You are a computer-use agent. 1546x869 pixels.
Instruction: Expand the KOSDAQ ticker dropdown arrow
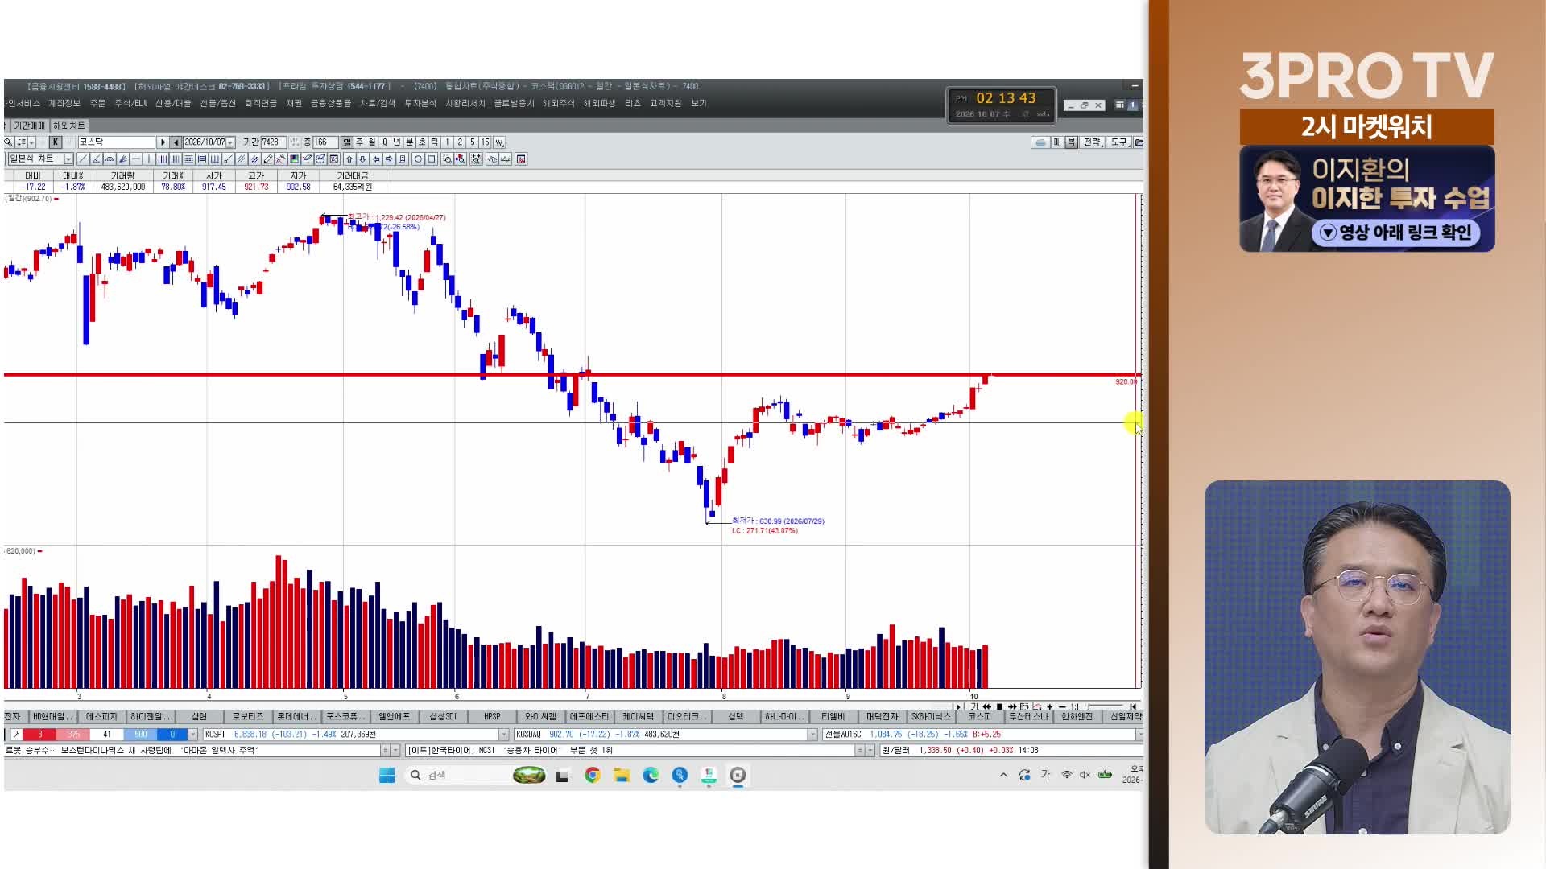pos(812,735)
